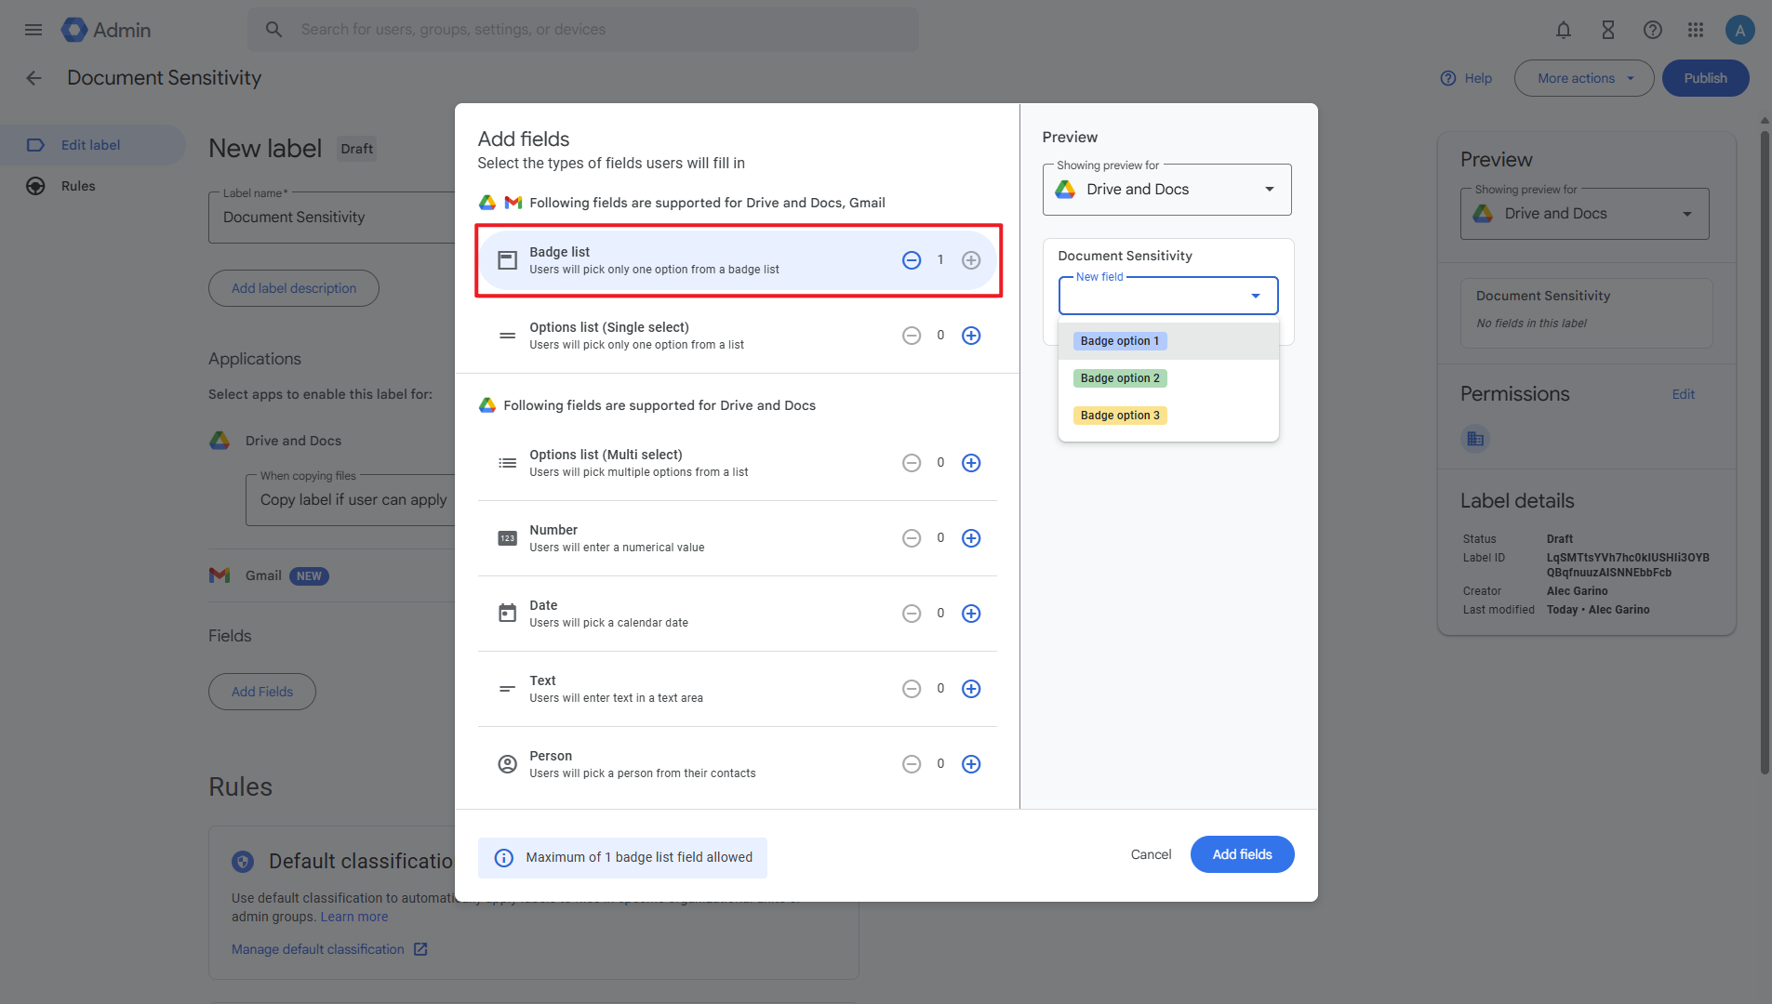The width and height of the screenshot is (1772, 1004).
Task: Click the Add fields confirm button
Action: pyautogui.click(x=1242, y=854)
